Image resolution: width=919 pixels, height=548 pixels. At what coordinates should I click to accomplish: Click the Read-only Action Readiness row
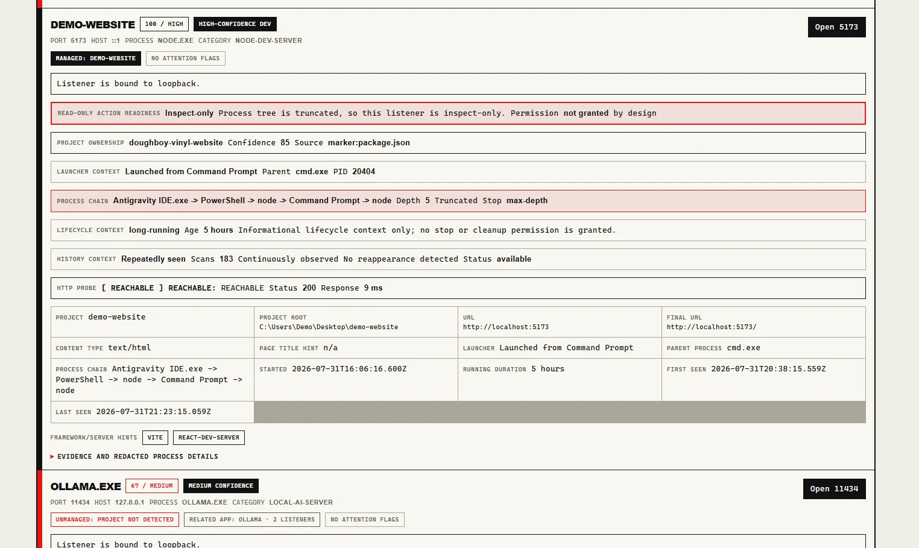click(458, 113)
